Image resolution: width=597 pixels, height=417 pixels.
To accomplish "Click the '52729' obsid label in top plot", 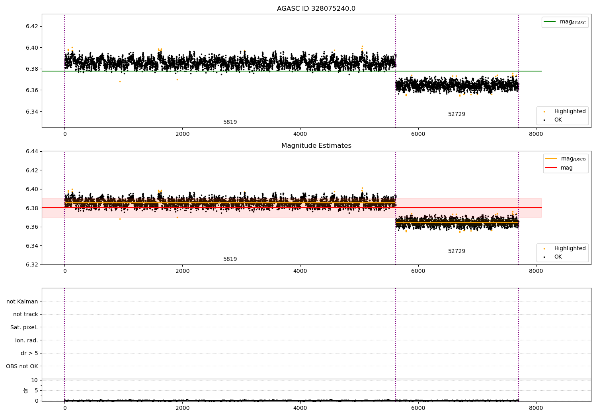I will point(457,114).
